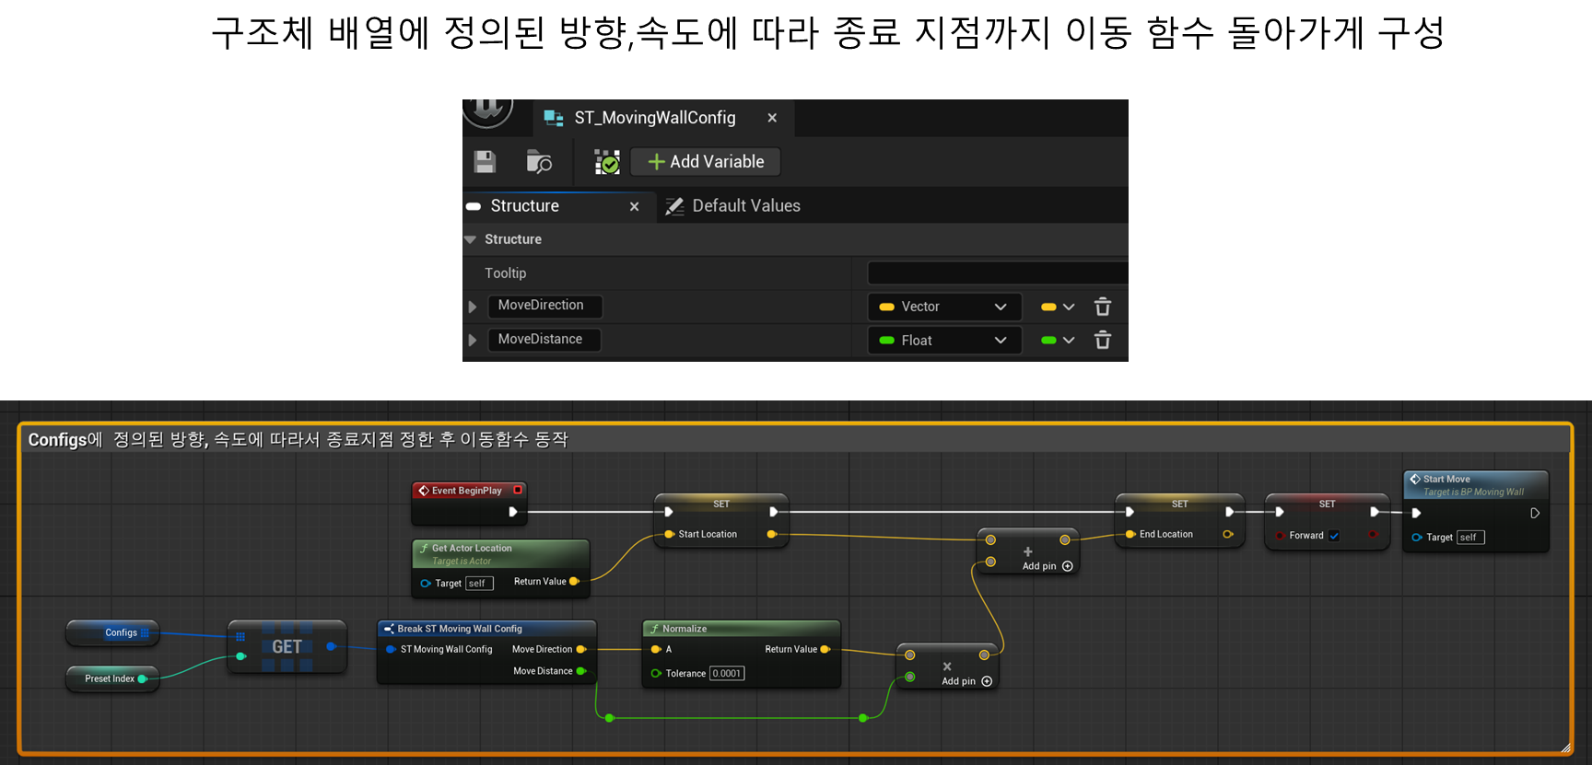
Task: Expand the MoveDistance variable row
Action: click(473, 341)
